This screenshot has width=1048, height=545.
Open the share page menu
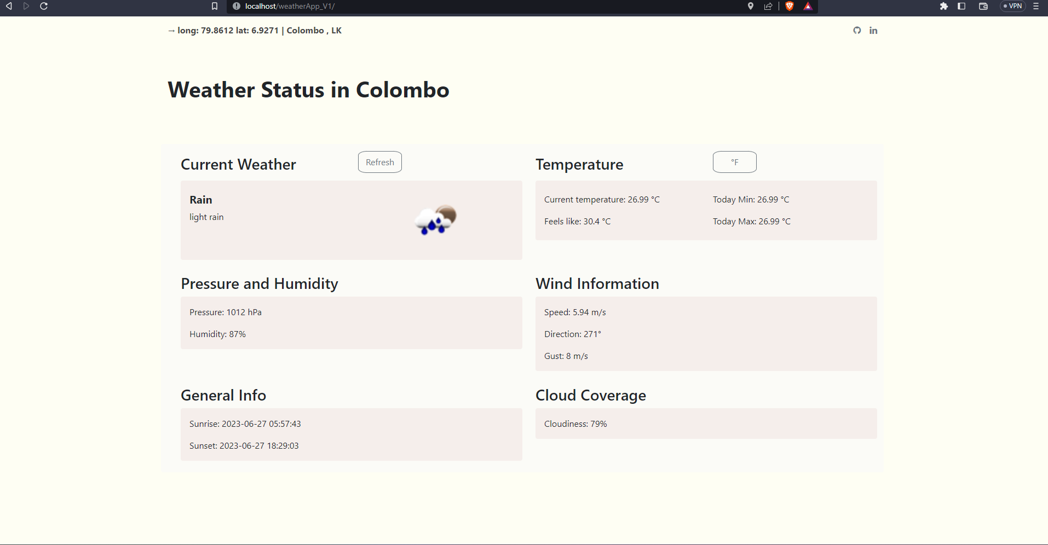(768, 6)
